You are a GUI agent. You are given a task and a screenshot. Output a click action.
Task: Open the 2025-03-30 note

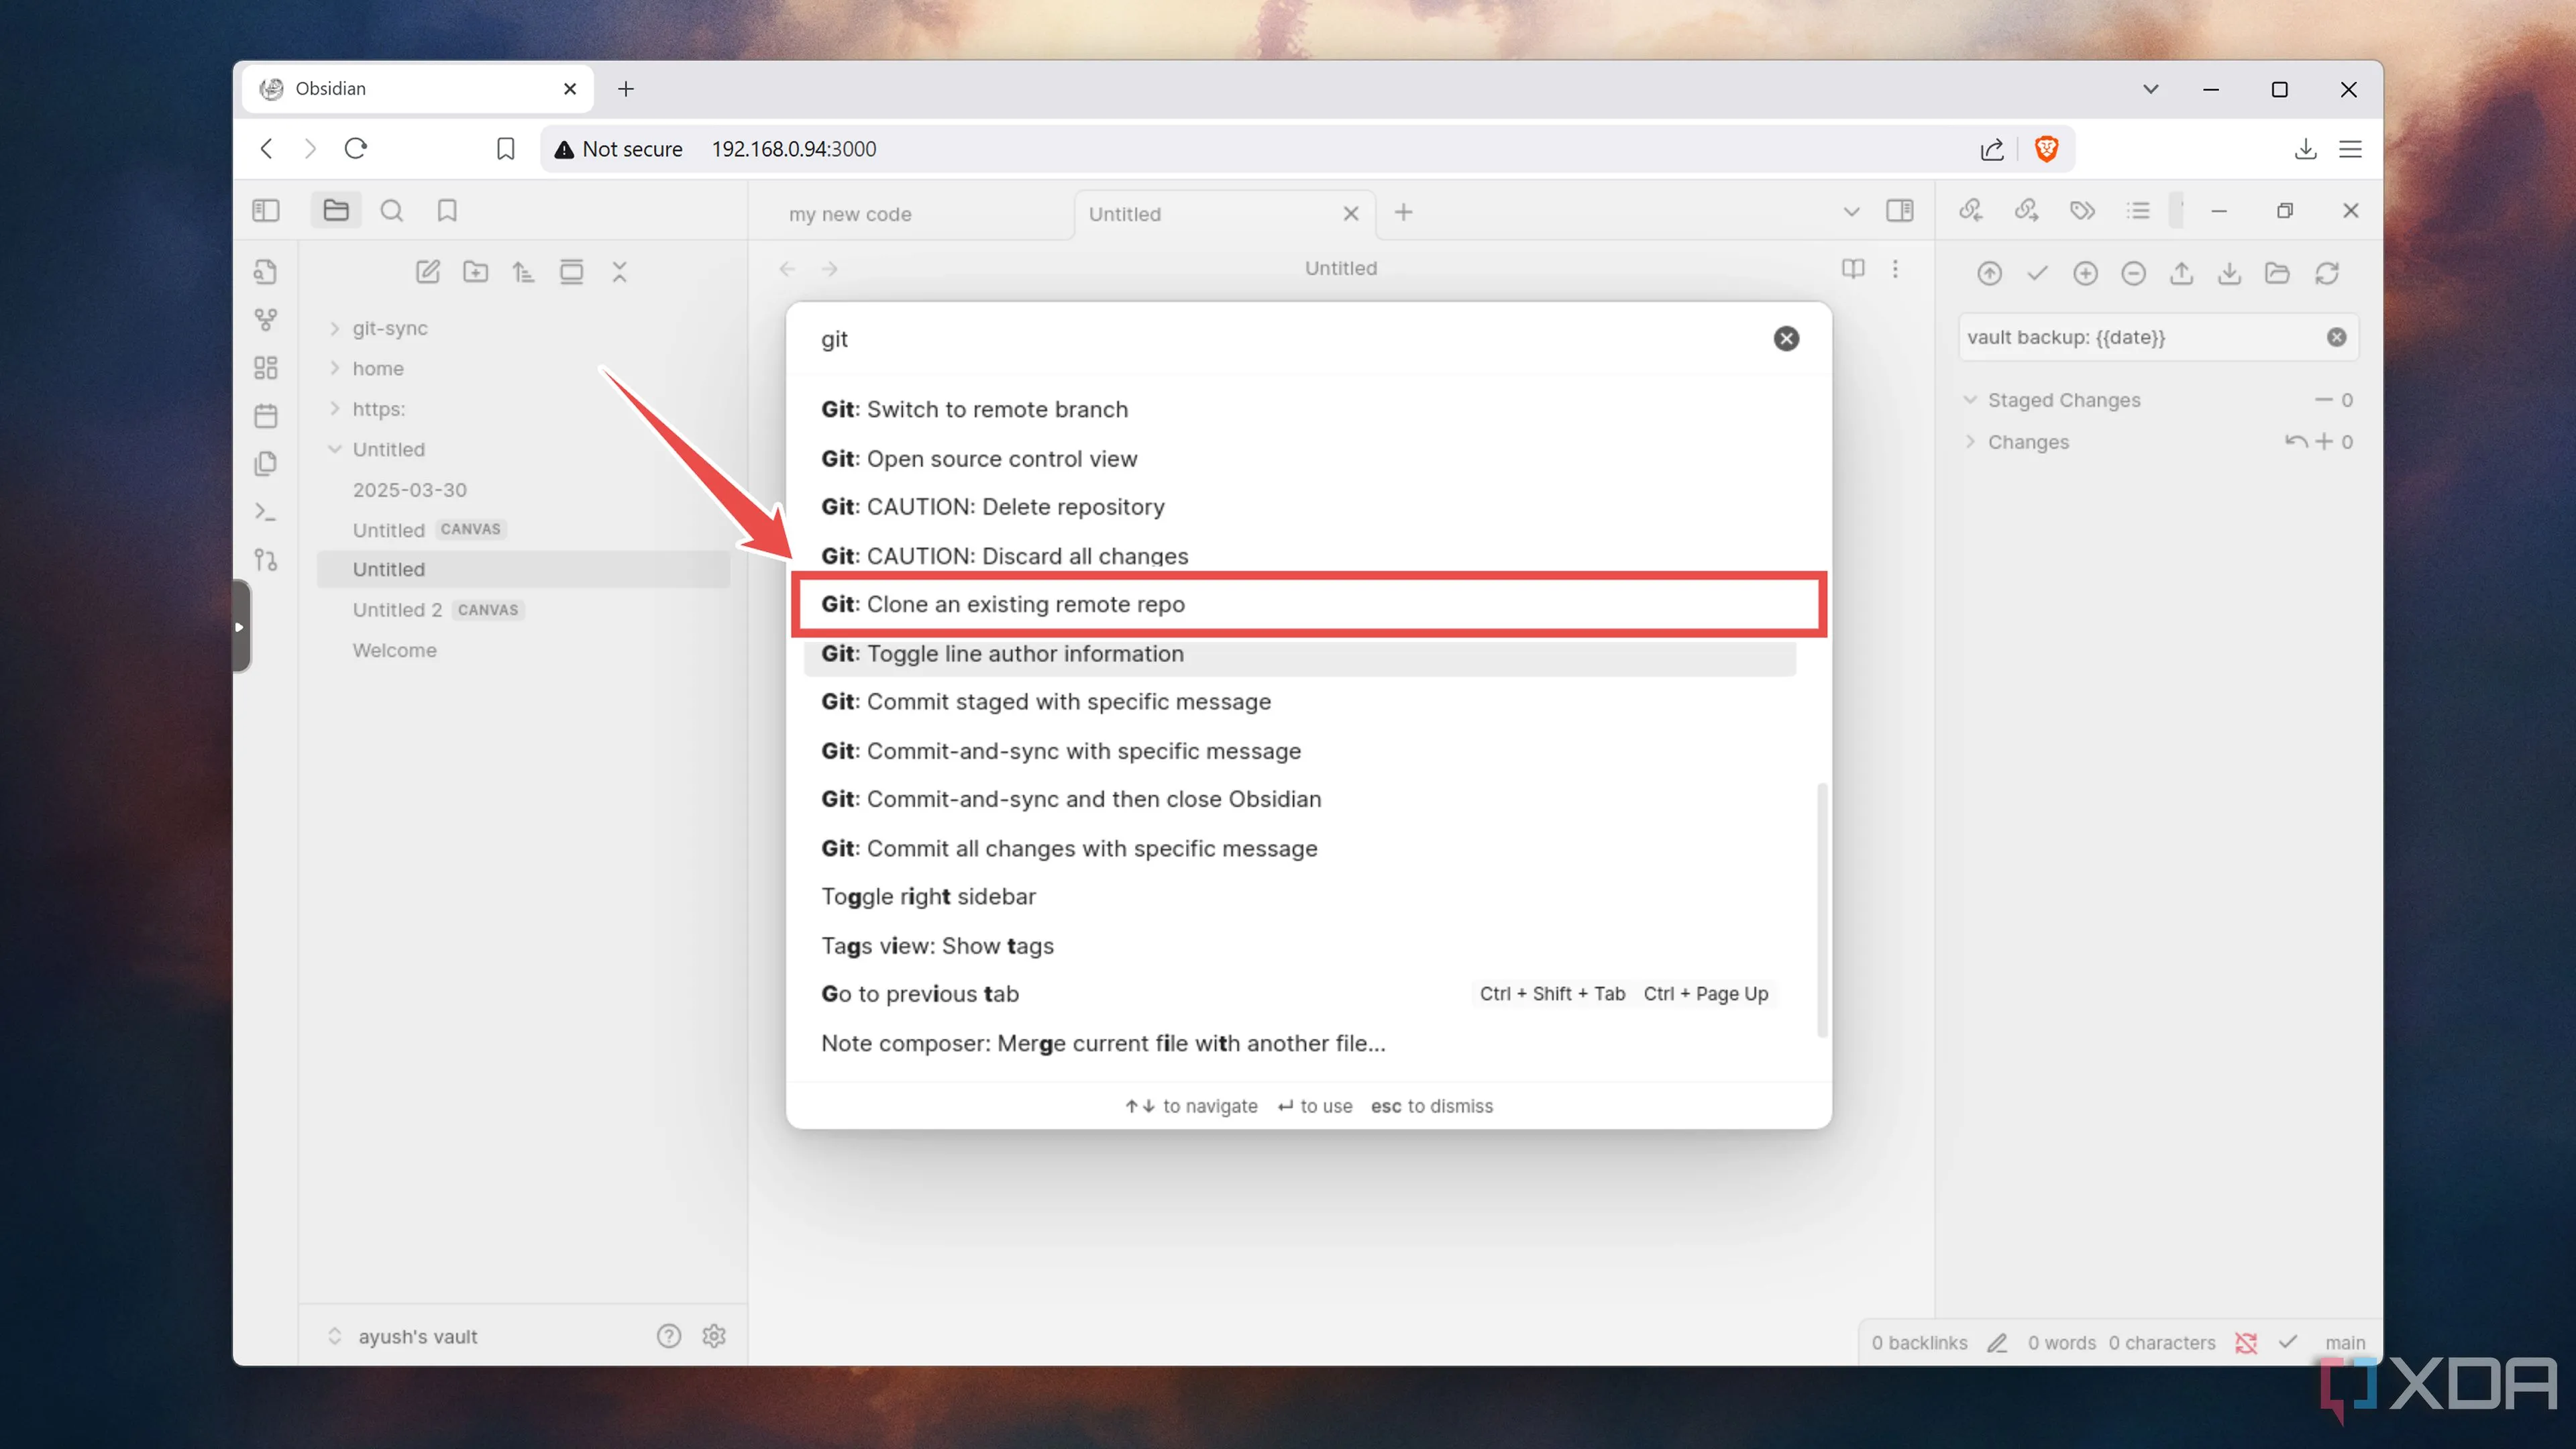410,490
